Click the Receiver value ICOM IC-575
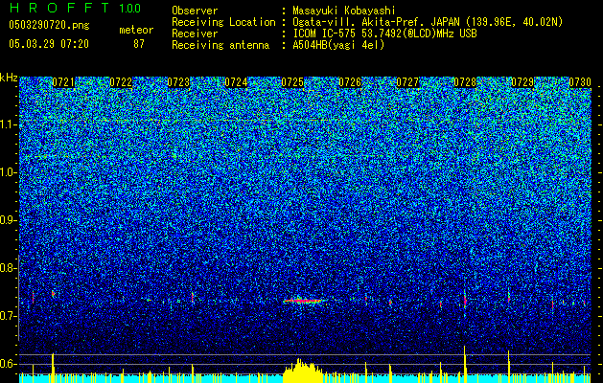The height and width of the screenshot is (383, 603). [x=325, y=34]
